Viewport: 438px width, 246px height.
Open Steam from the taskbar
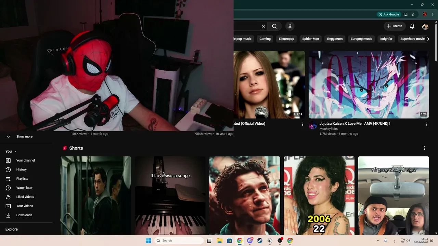point(260,241)
